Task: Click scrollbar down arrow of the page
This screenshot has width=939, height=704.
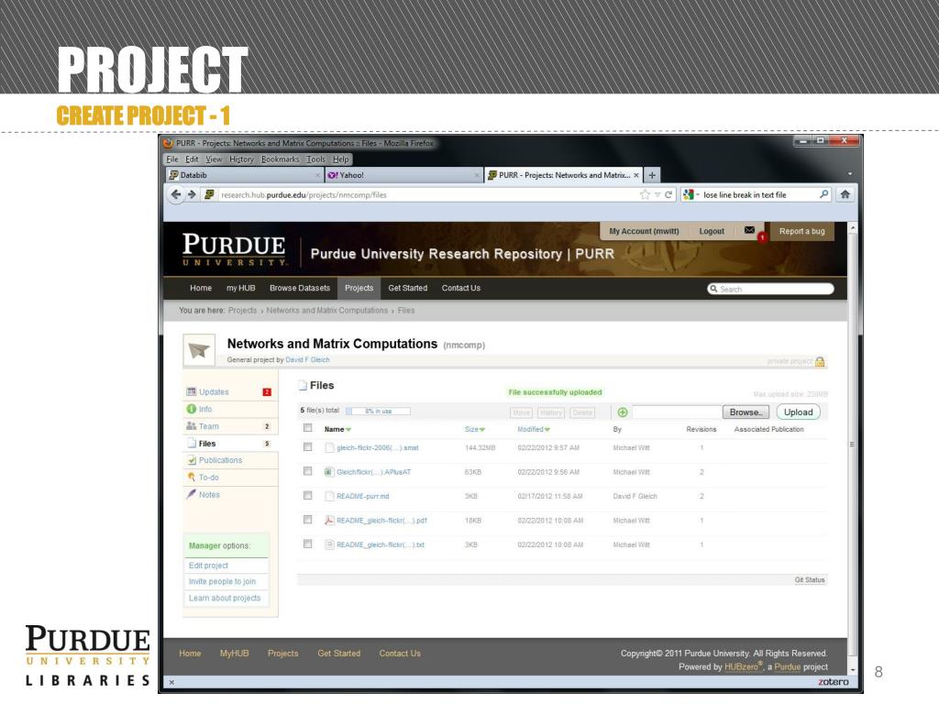Action: pos(853,669)
